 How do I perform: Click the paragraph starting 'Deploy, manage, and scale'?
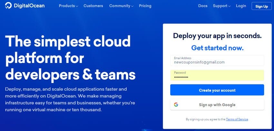(70, 99)
